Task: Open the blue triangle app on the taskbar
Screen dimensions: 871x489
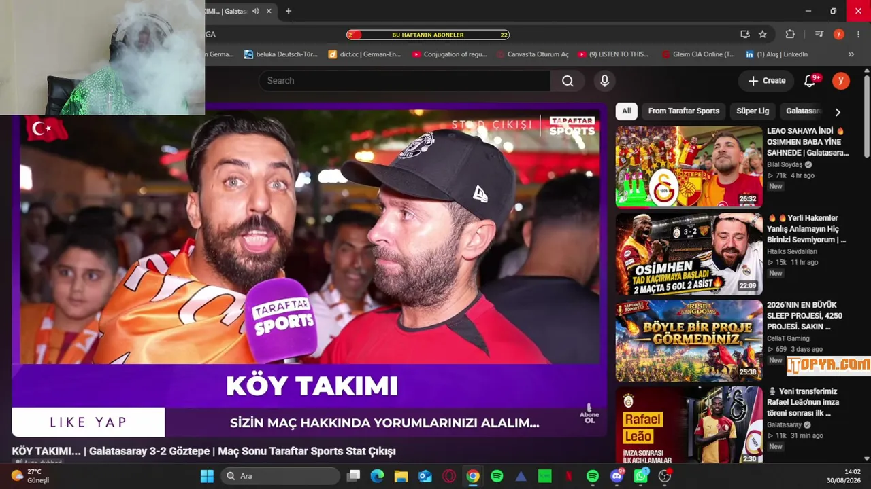Action: point(521,476)
